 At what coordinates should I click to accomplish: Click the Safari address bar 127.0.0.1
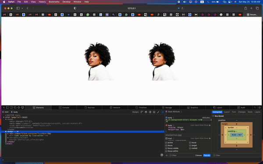pos(131,8)
